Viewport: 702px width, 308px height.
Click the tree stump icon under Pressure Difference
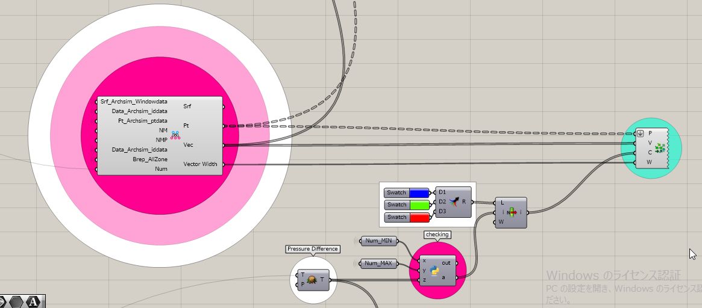[313, 280]
